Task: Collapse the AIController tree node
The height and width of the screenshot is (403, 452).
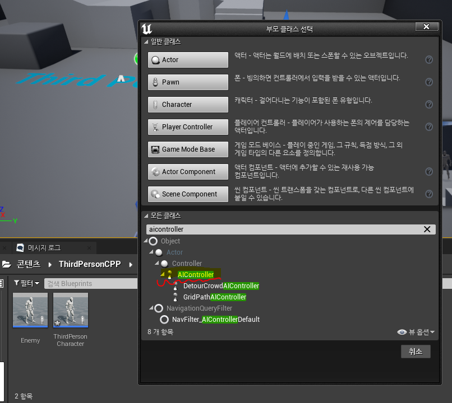Action: pyautogui.click(x=163, y=274)
